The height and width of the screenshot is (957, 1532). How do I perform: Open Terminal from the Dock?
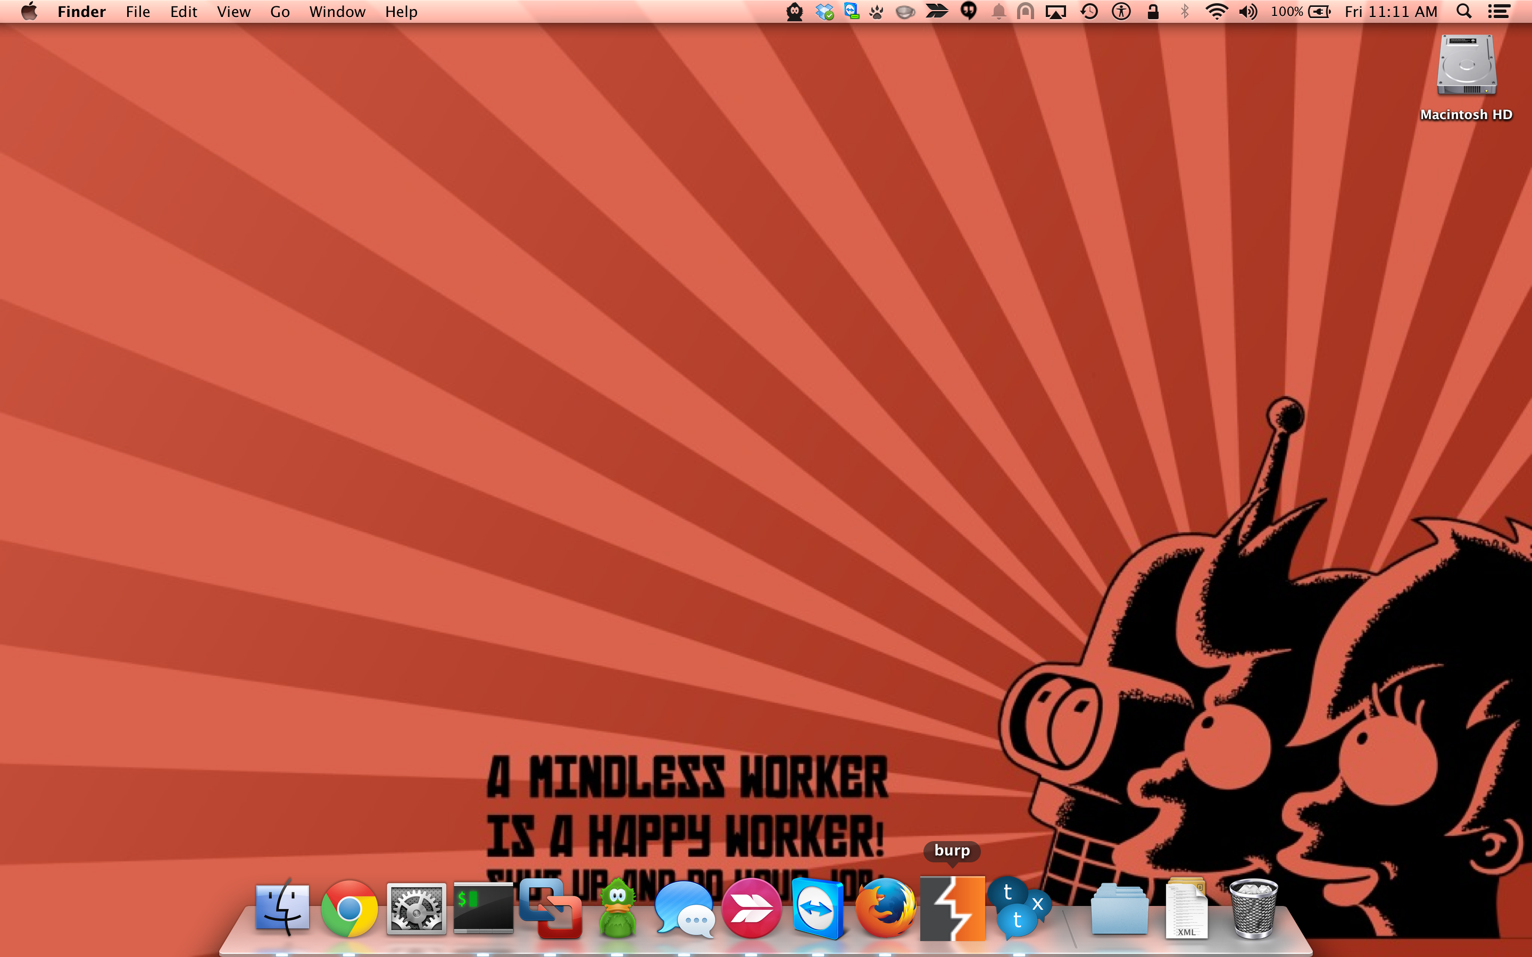pyautogui.click(x=483, y=909)
